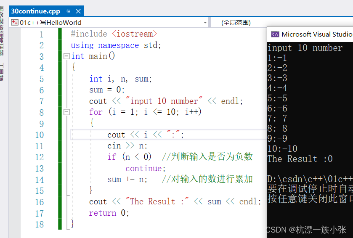Click the 'return 0;' line

(x=109, y=213)
